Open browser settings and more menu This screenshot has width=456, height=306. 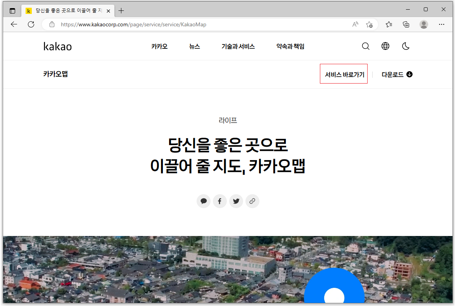(441, 24)
